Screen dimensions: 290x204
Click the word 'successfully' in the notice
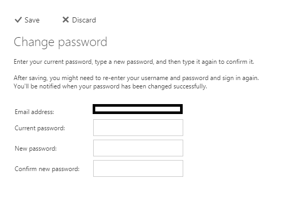pos(190,86)
